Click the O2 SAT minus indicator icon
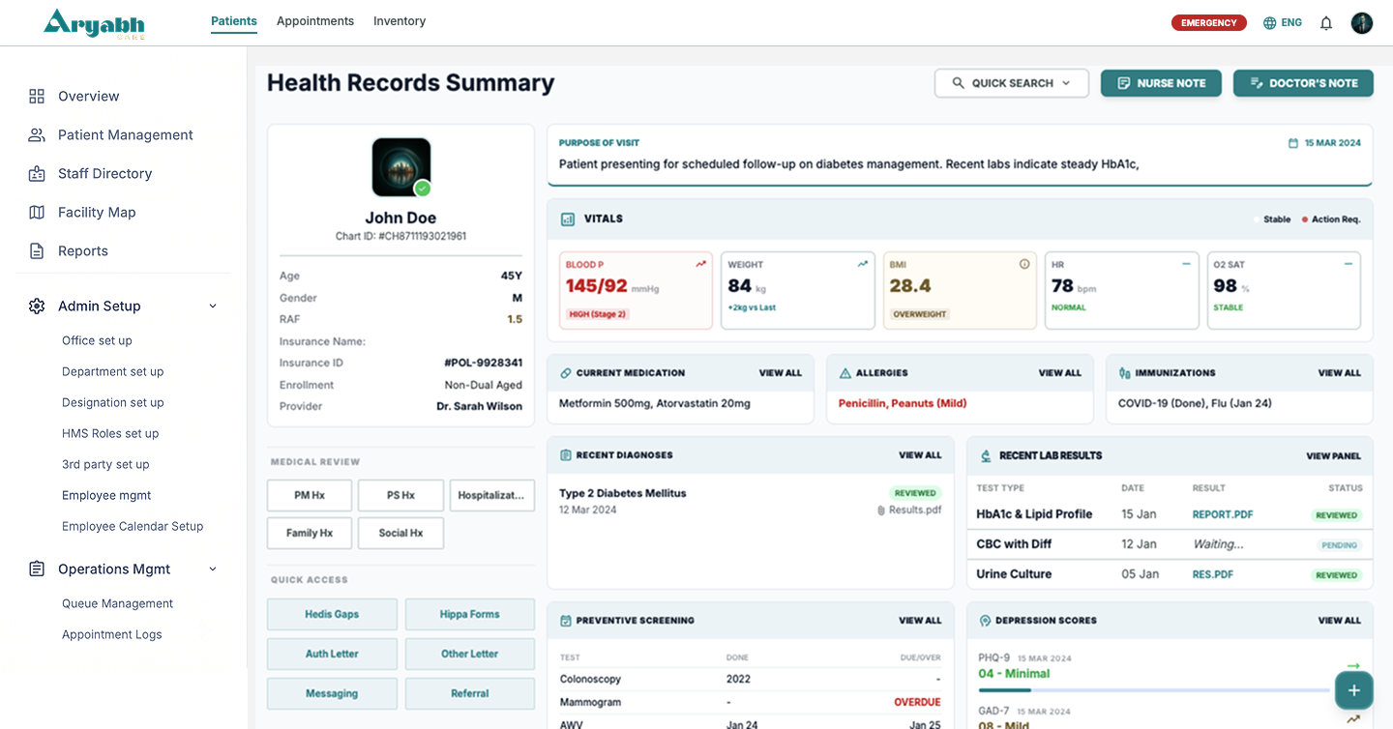 pos(1349,264)
